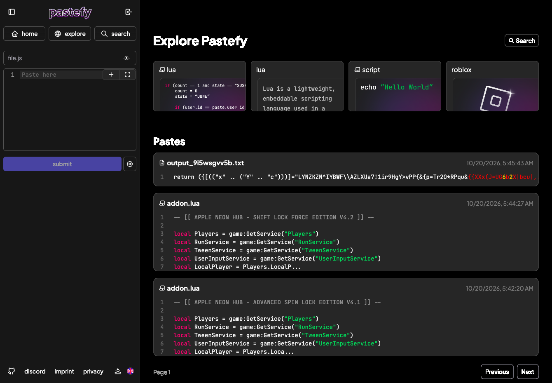Image resolution: width=552 pixels, height=383 pixels.
Task: Expand the editor to fullscreen
Action: [x=127, y=75]
